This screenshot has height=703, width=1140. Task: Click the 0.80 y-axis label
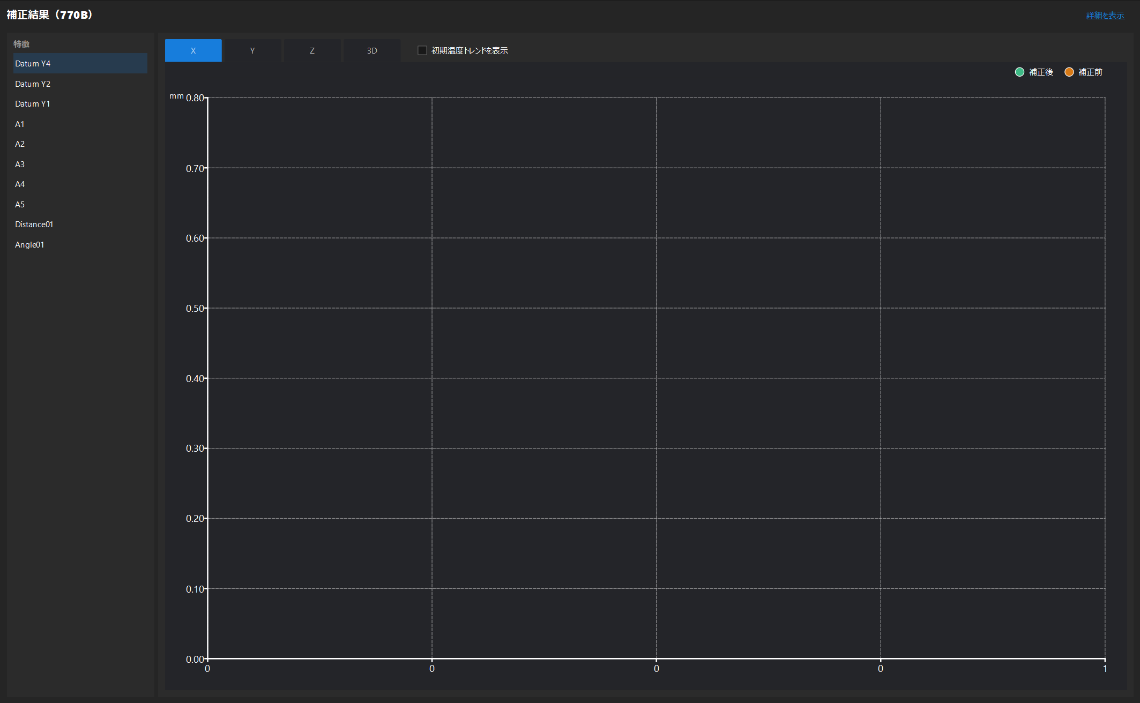pos(195,98)
